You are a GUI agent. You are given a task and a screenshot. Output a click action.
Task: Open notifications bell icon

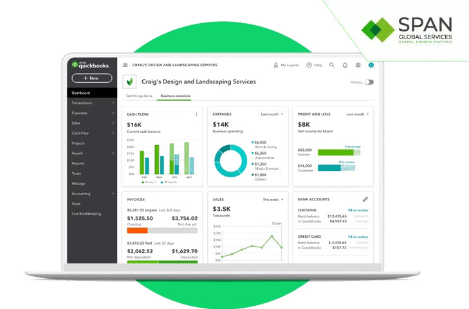[345, 65]
